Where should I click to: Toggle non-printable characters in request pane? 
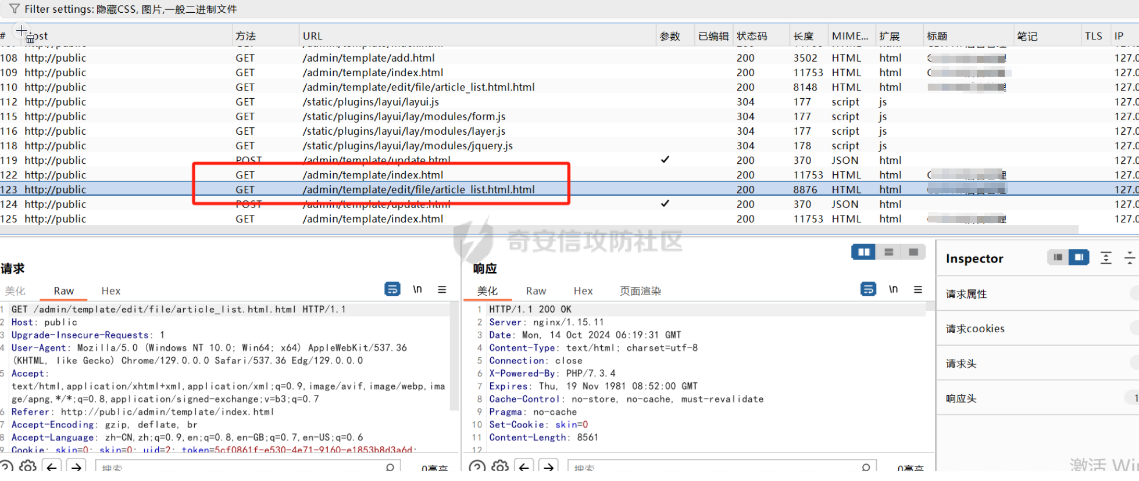[x=417, y=289]
